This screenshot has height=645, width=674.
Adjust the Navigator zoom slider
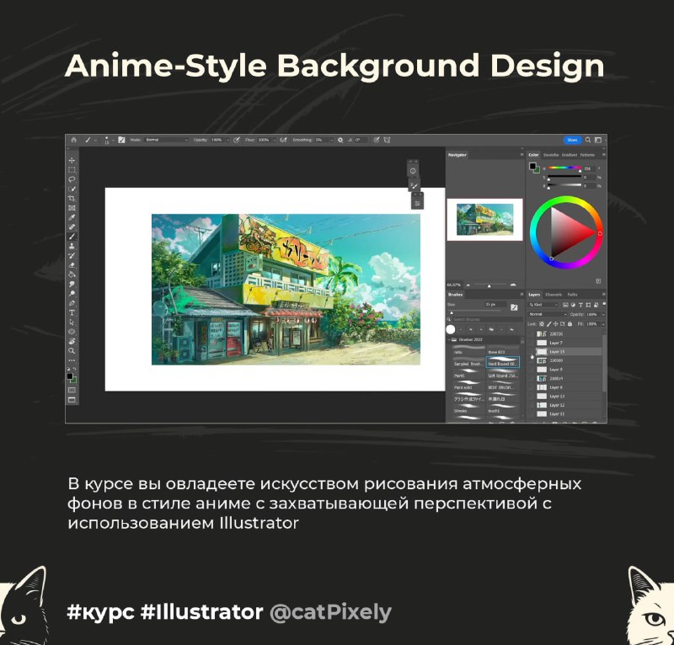point(489,285)
